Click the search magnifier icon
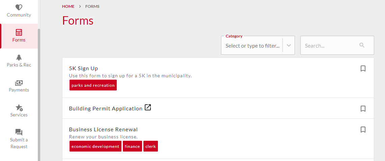This screenshot has width=385, height=161. [x=362, y=45]
